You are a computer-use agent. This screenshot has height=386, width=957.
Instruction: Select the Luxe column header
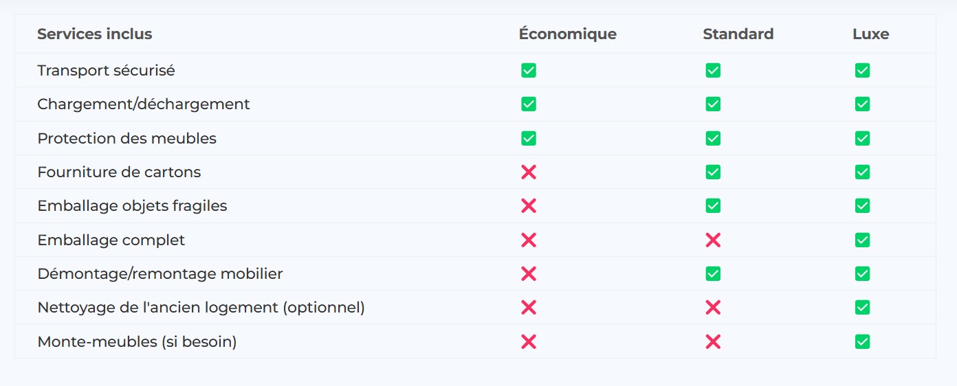pyautogui.click(x=870, y=34)
